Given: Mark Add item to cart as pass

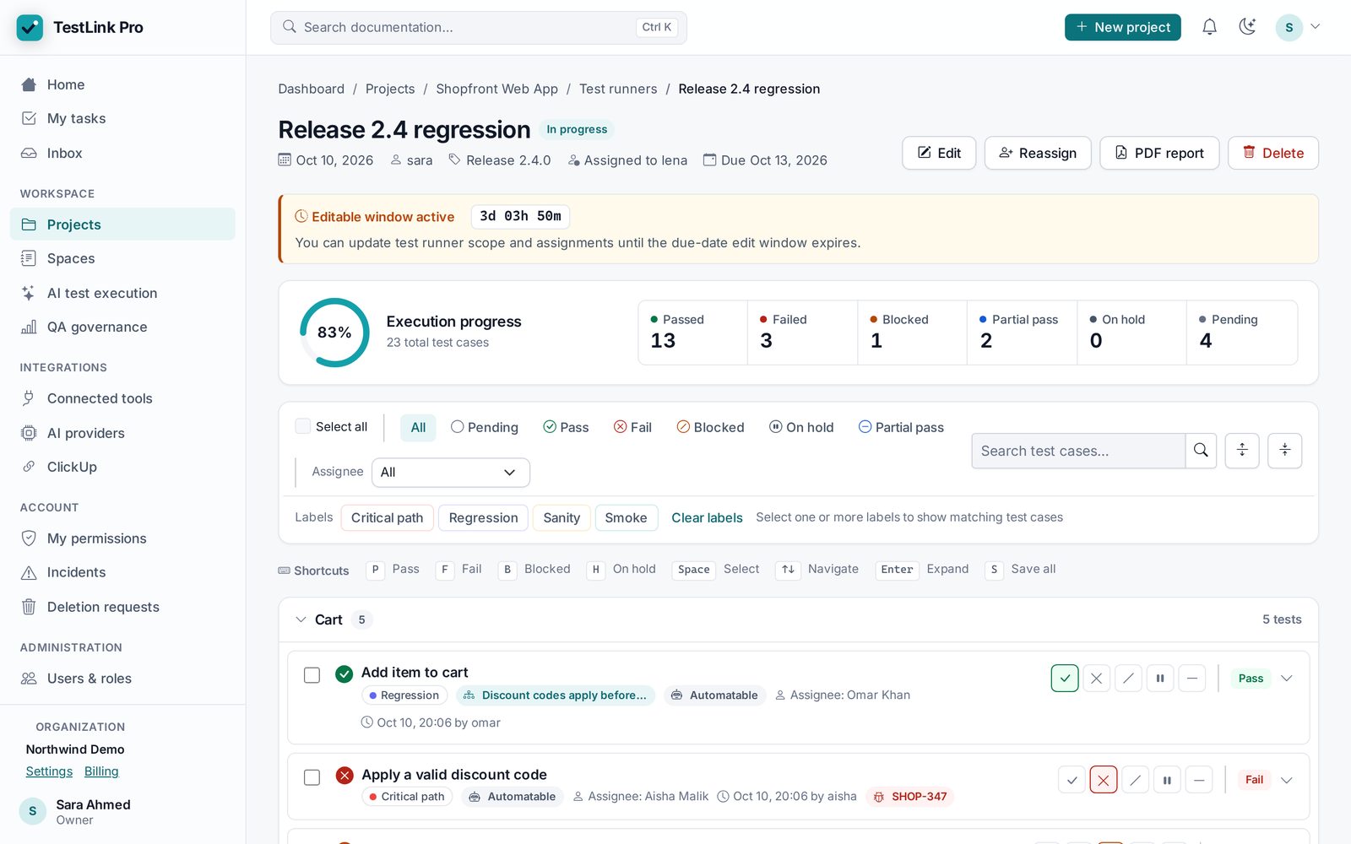Looking at the screenshot, I should tap(1065, 678).
